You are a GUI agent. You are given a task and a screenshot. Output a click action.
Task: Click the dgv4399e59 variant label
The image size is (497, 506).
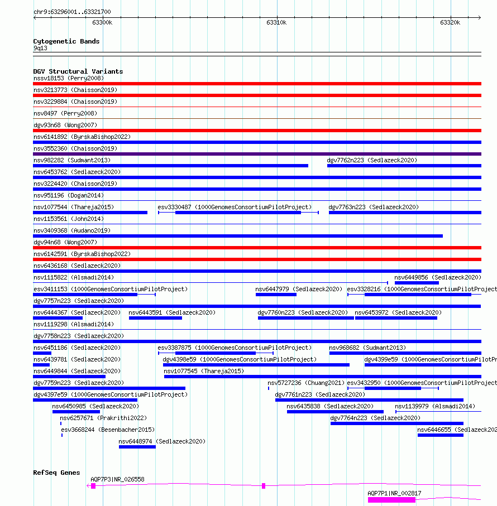pos(431,359)
